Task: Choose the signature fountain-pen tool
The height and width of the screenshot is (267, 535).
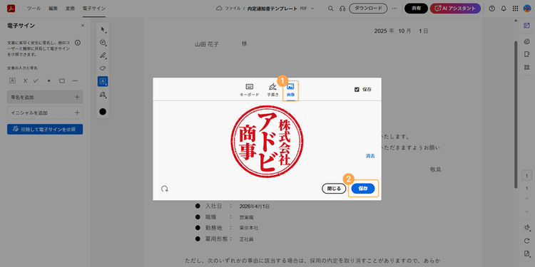Action: tap(103, 94)
